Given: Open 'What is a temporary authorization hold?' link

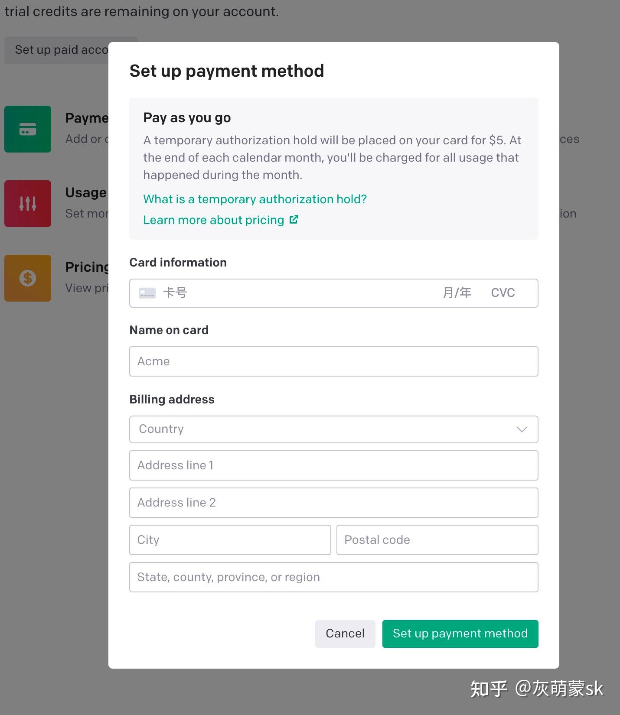Looking at the screenshot, I should [x=255, y=199].
